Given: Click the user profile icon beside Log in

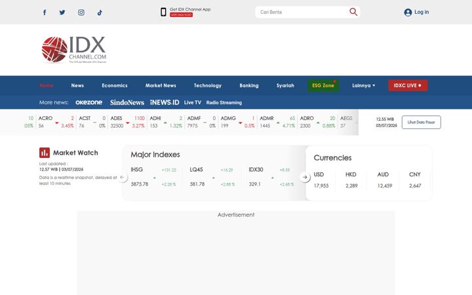Looking at the screenshot, I should [408, 12].
